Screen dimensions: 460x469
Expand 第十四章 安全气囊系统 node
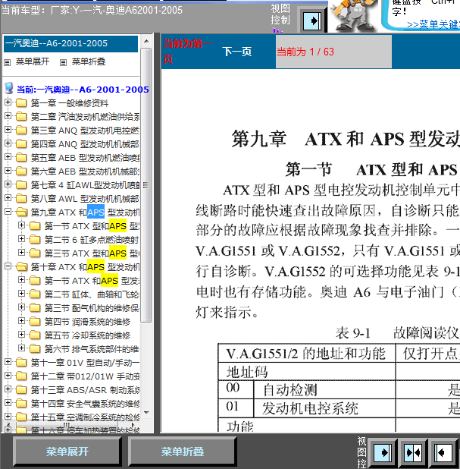pos(8,403)
